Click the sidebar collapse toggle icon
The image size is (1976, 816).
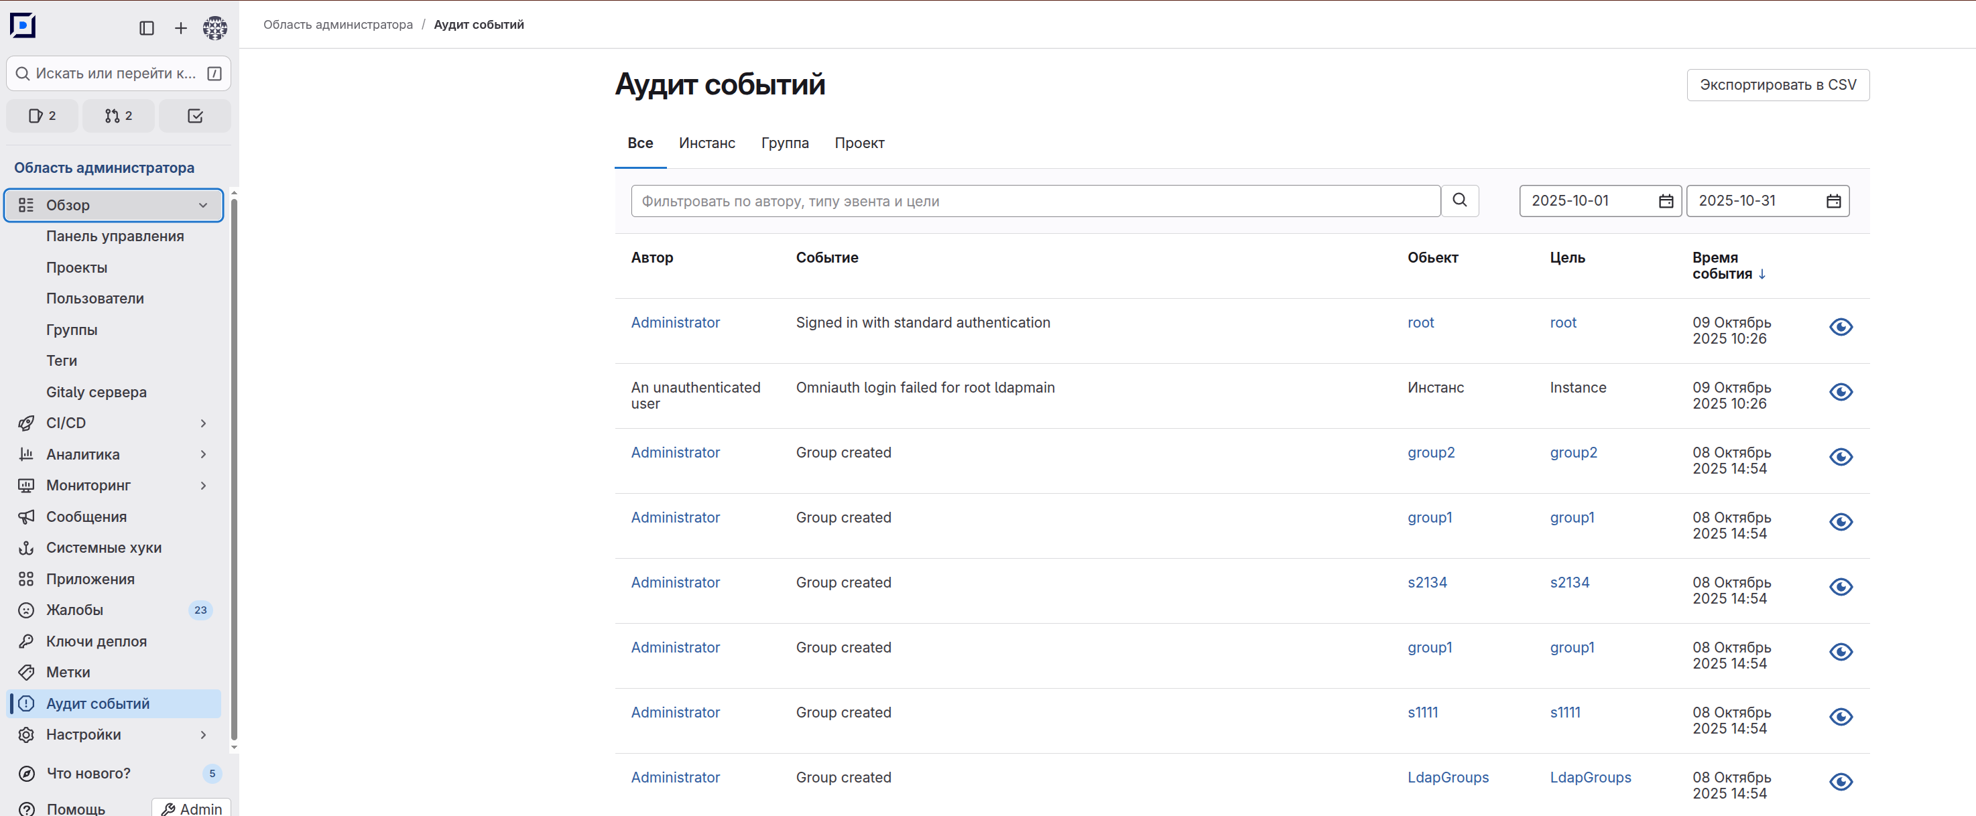(x=147, y=28)
